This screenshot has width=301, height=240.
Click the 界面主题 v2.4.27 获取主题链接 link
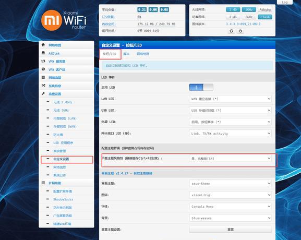[x=127, y=173]
